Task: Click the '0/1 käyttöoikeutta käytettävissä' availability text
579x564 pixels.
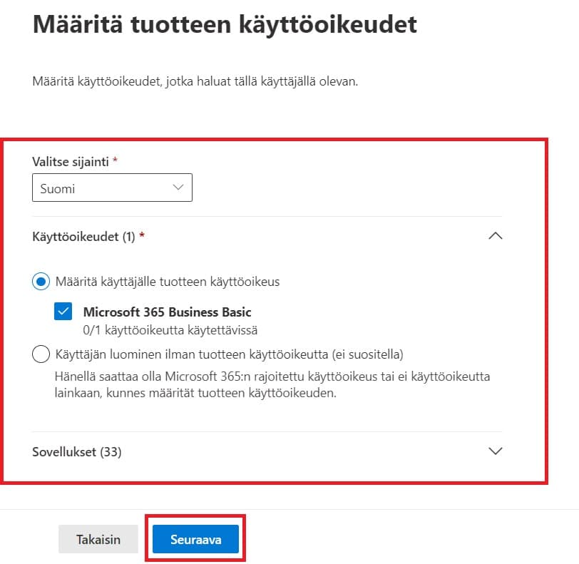Action: 170,330
